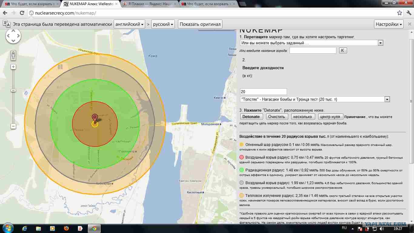Open the new tab button
Viewport: 414px width, 233px height.
[x=243, y=4]
